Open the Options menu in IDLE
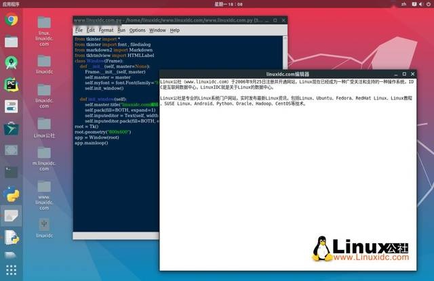Screen dimensions: 434x281 137,30
